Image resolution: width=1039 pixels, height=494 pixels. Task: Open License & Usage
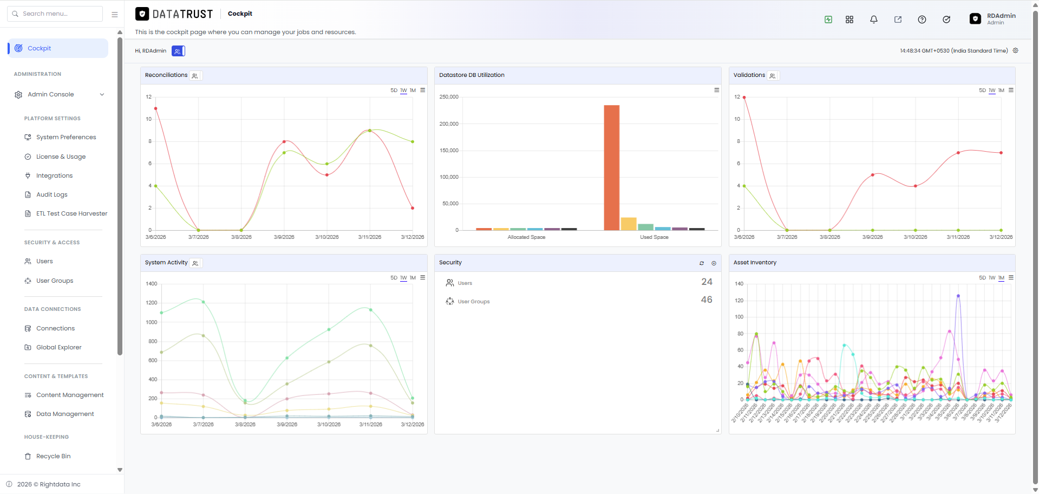click(61, 157)
